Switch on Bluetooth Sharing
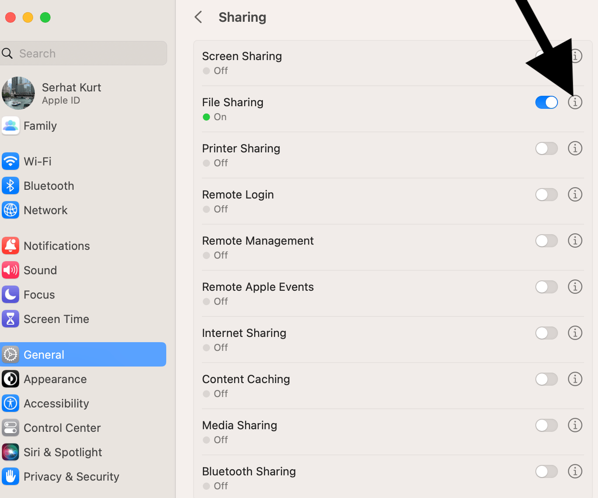This screenshot has width=598, height=498. tap(547, 471)
